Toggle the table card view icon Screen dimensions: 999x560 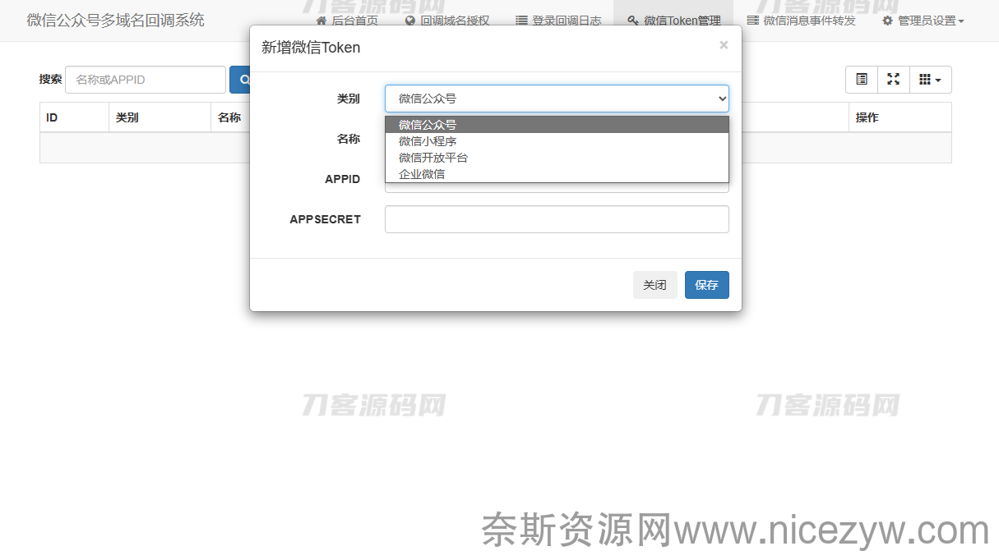tap(862, 80)
